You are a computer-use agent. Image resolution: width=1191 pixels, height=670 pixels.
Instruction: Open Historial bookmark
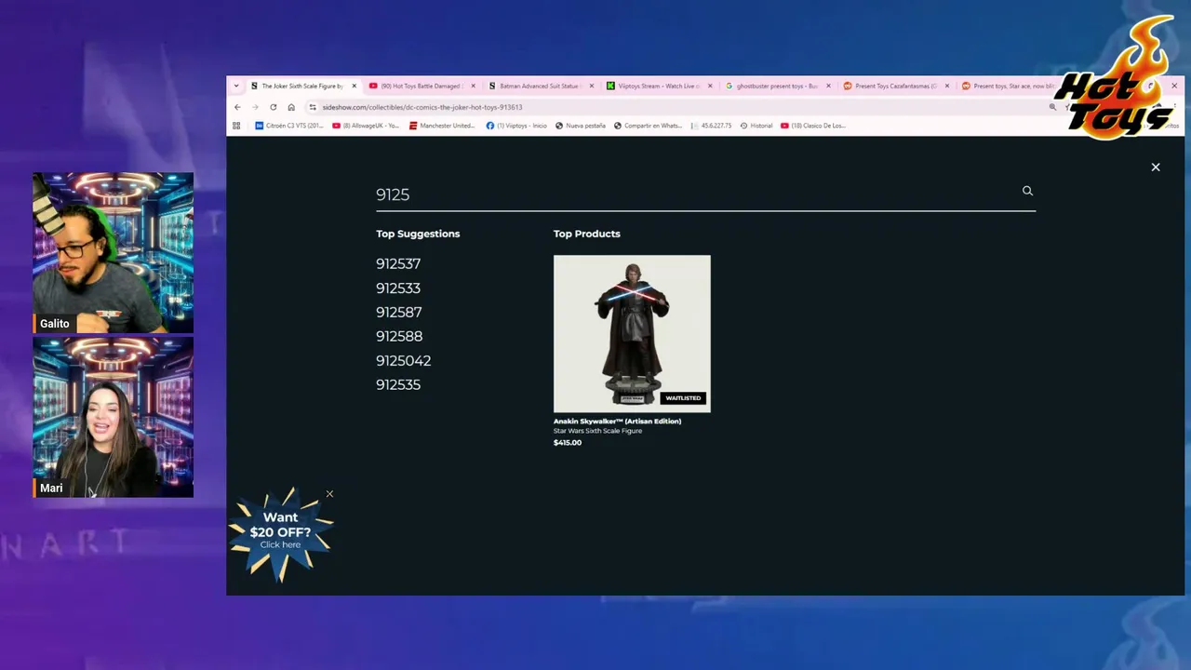pyautogui.click(x=756, y=126)
